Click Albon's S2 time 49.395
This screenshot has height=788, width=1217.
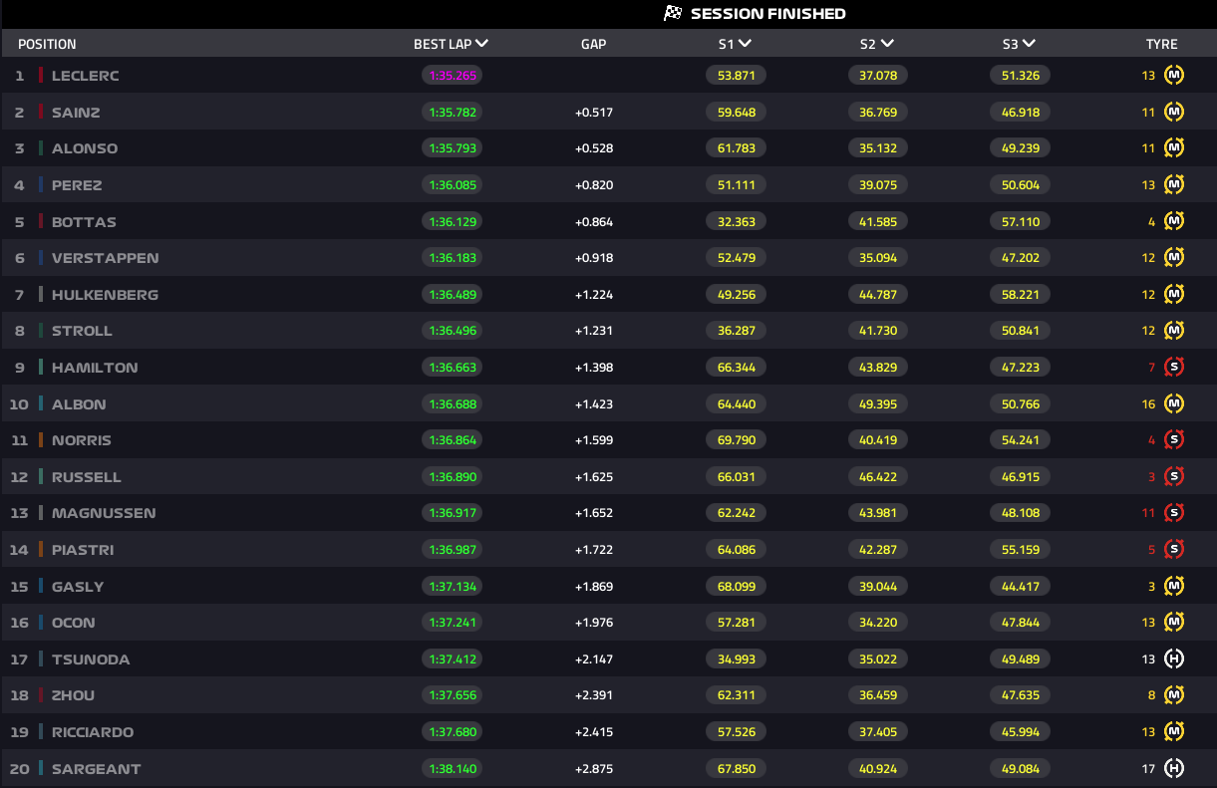[878, 404]
